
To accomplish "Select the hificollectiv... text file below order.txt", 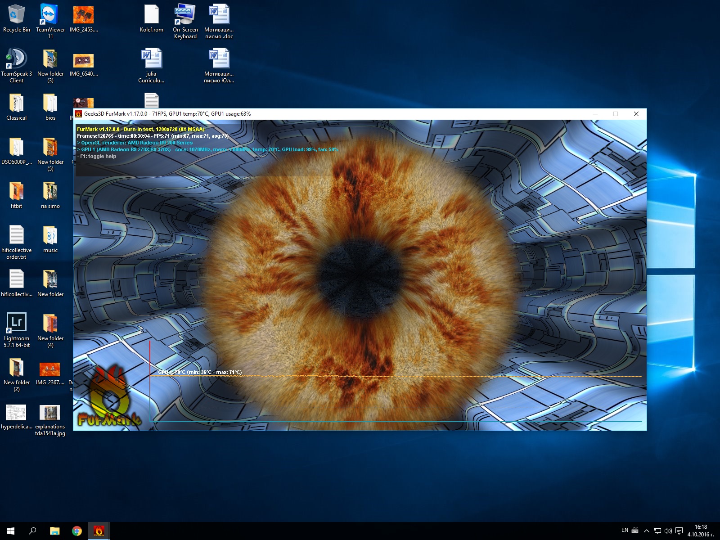I will [17, 283].
